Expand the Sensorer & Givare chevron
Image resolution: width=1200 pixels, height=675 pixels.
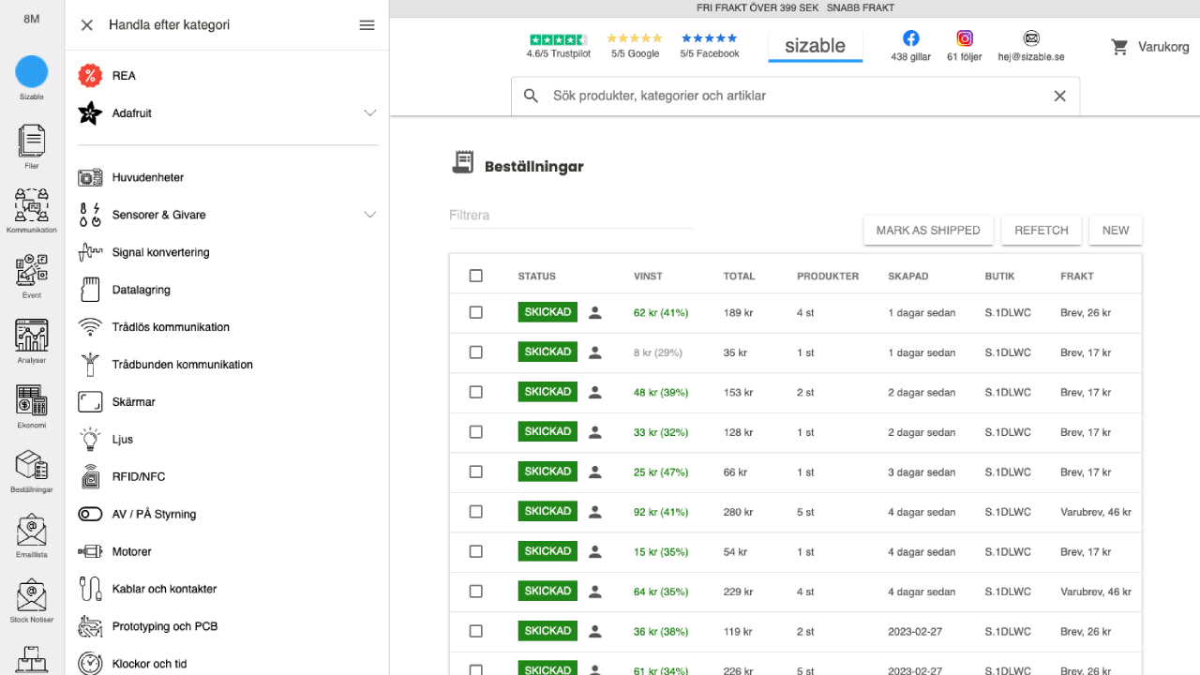pyautogui.click(x=369, y=215)
